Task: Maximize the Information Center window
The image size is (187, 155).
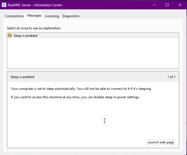Action: click(x=167, y=5)
